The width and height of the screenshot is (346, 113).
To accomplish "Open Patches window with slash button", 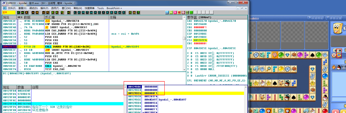I will point(103,12).
